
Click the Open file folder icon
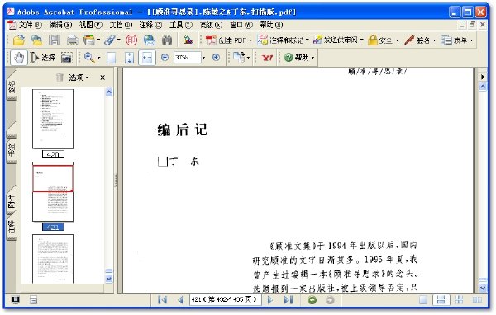coord(19,40)
